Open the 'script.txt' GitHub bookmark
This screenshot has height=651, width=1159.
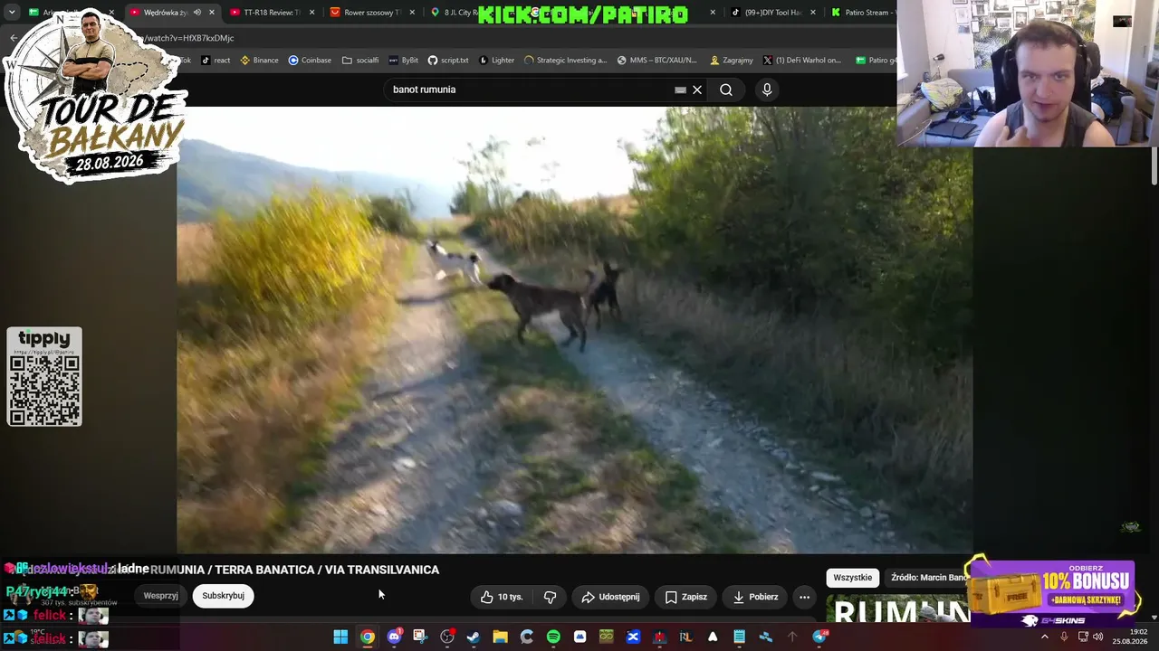point(448,61)
